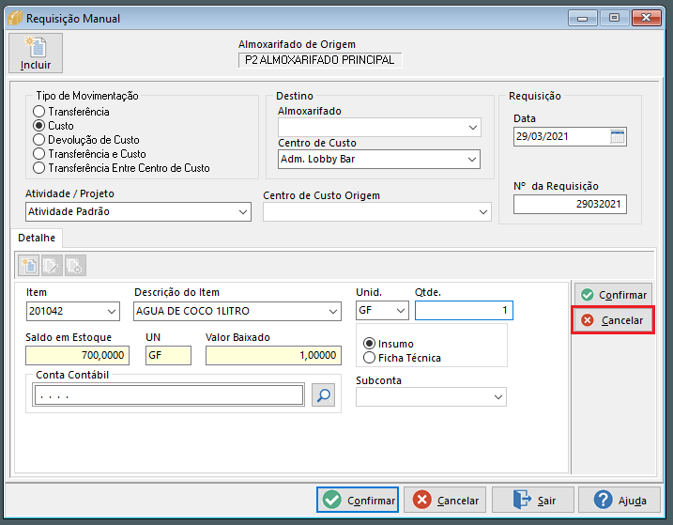Click the edit detail item toolbar icon
This screenshot has width=673, height=525.
(x=52, y=265)
